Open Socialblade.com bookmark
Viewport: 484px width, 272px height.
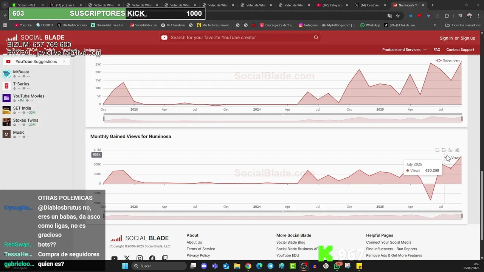(143, 25)
